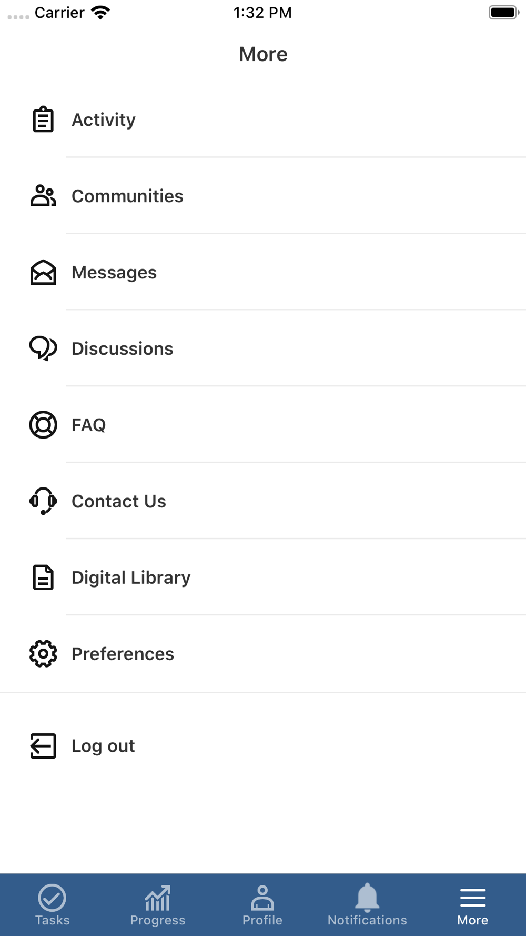This screenshot has width=526, height=936.
Task: Open the Activity menu entry
Action: point(104,120)
